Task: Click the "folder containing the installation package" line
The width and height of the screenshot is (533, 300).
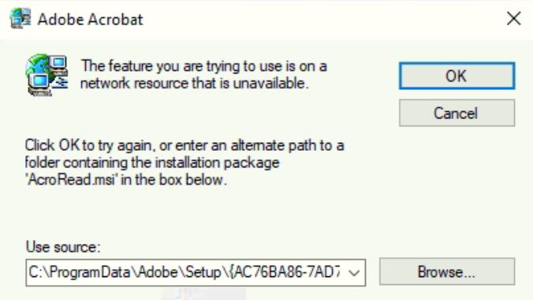Action: tap(152, 163)
